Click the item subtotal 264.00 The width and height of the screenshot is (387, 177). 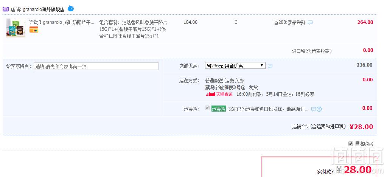tap(365, 22)
